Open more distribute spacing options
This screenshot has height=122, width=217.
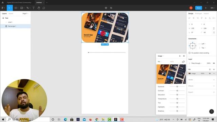tap(214, 18)
